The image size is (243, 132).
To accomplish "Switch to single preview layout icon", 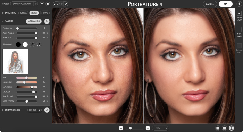I will [x=218, y=128].
